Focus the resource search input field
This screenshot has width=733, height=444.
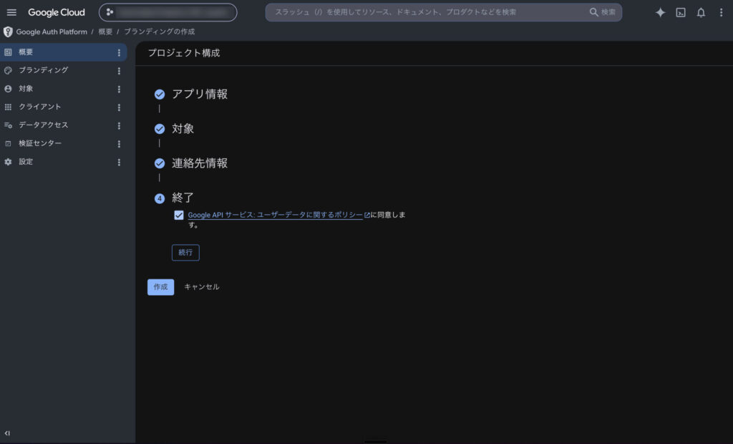tap(425, 12)
